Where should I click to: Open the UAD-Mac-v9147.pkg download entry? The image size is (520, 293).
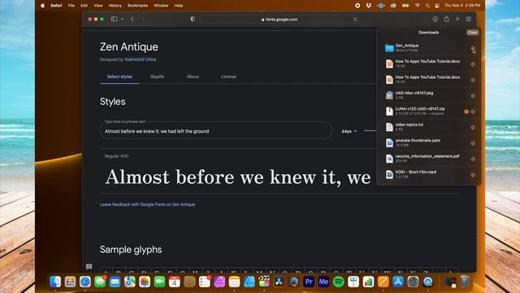point(428,95)
